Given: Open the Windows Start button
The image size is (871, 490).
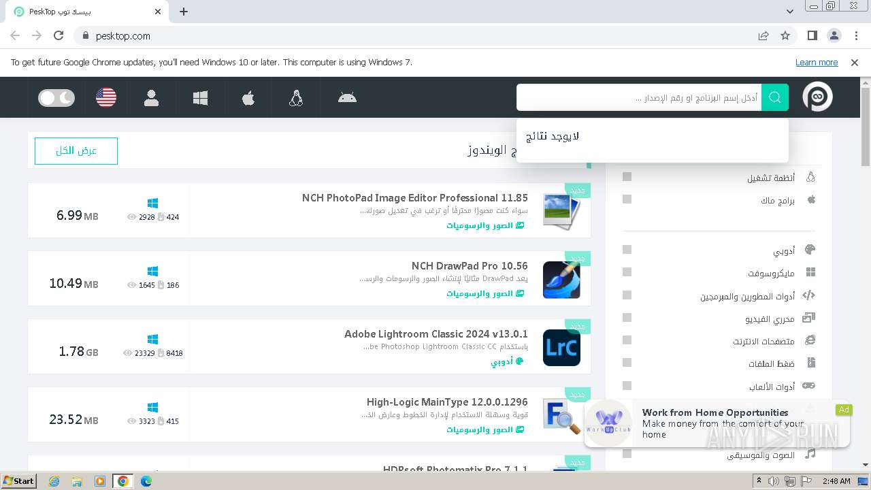Looking at the screenshot, I should (19, 480).
